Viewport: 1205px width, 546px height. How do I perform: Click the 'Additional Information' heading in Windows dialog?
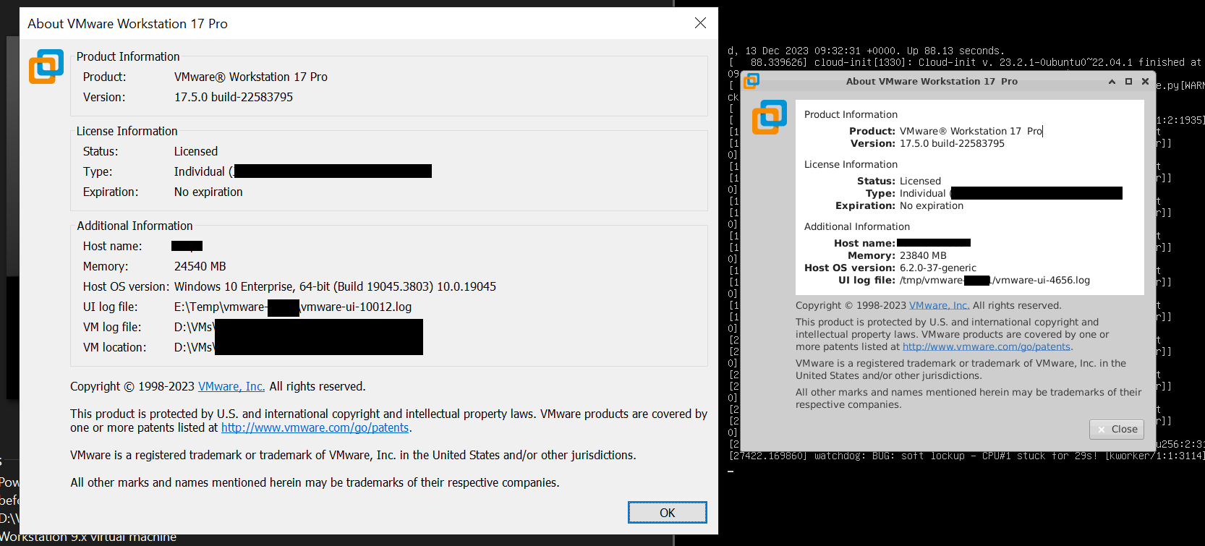click(135, 226)
